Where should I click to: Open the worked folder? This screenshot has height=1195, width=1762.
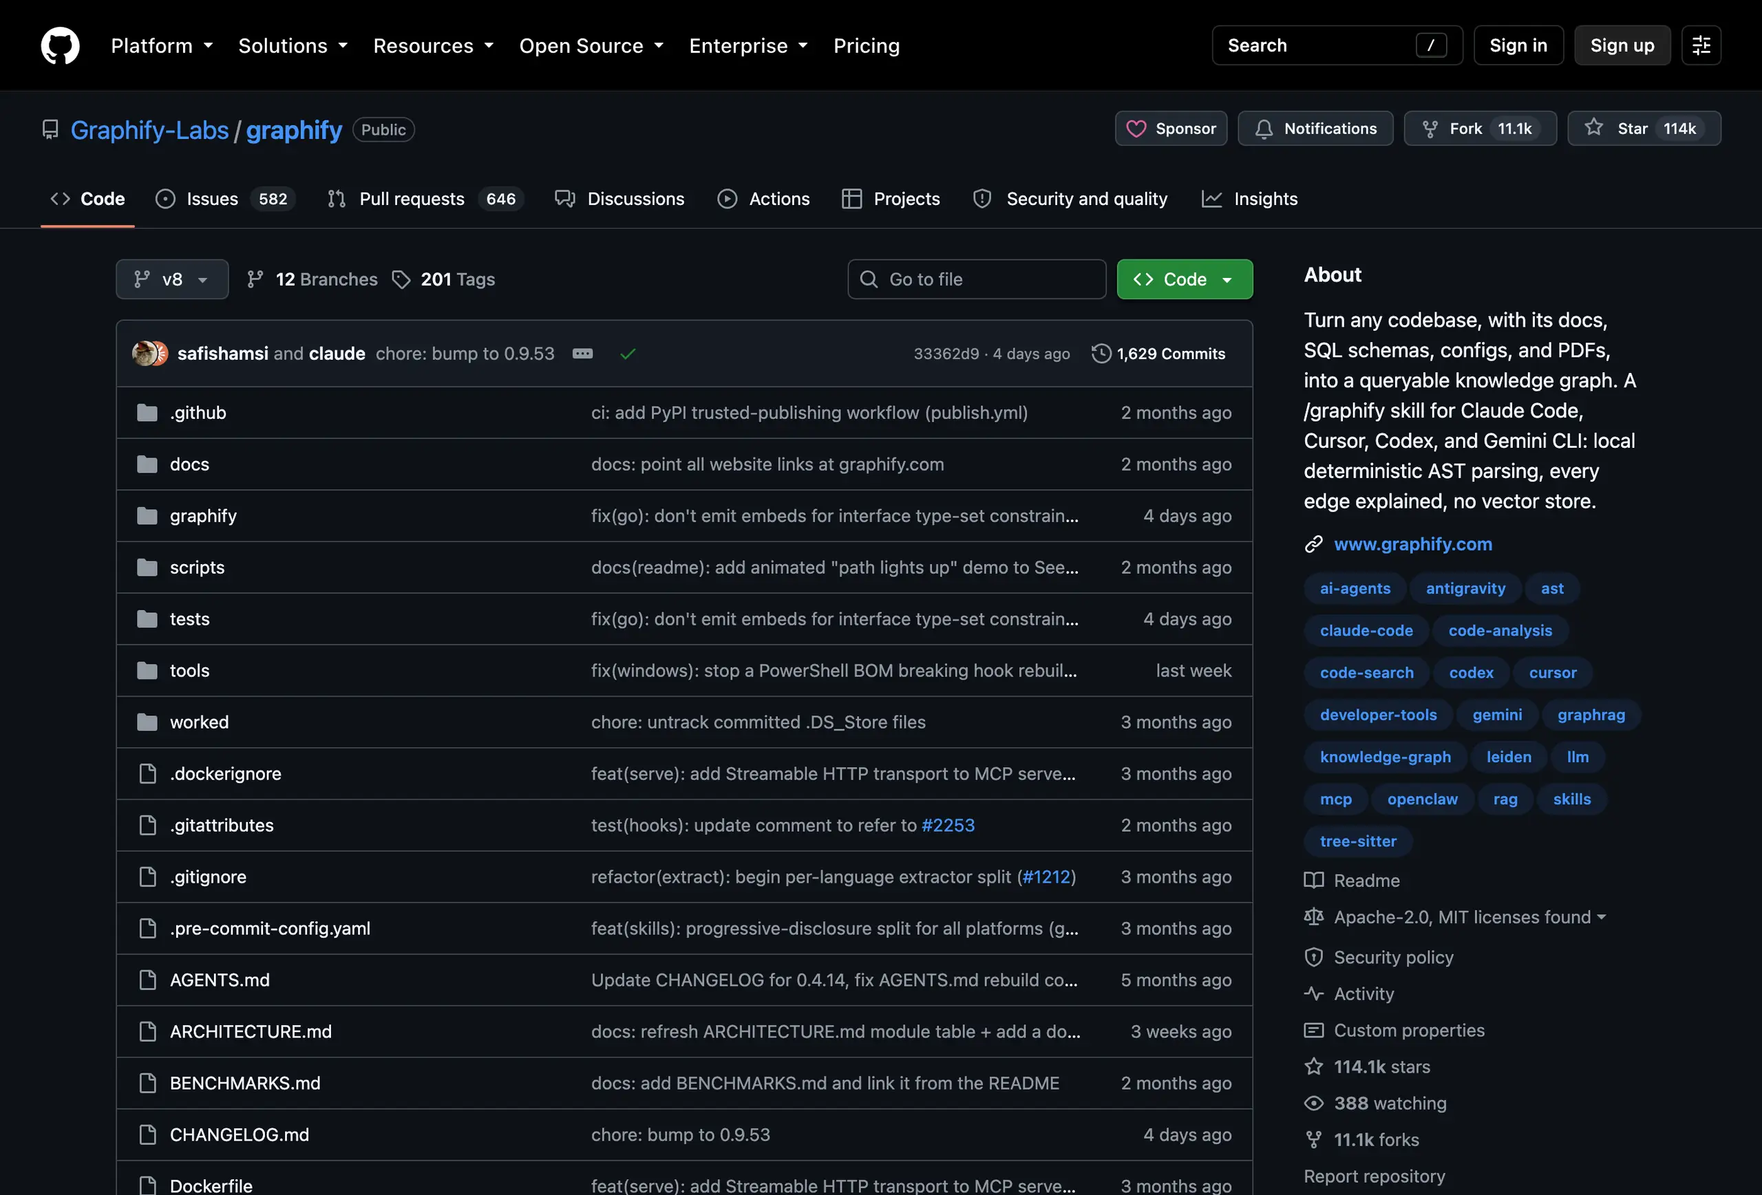(200, 722)
